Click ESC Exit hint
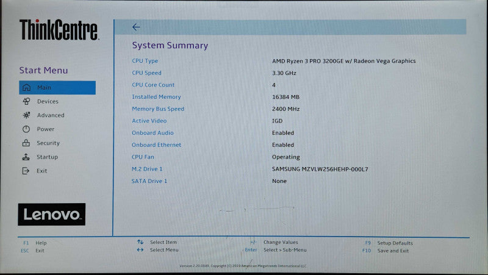Screen dimensions: 488x275 point(33,251)
